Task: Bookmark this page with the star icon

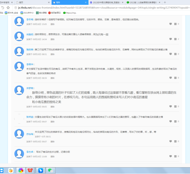Action: pyautogui.click(x=8, y=7)
